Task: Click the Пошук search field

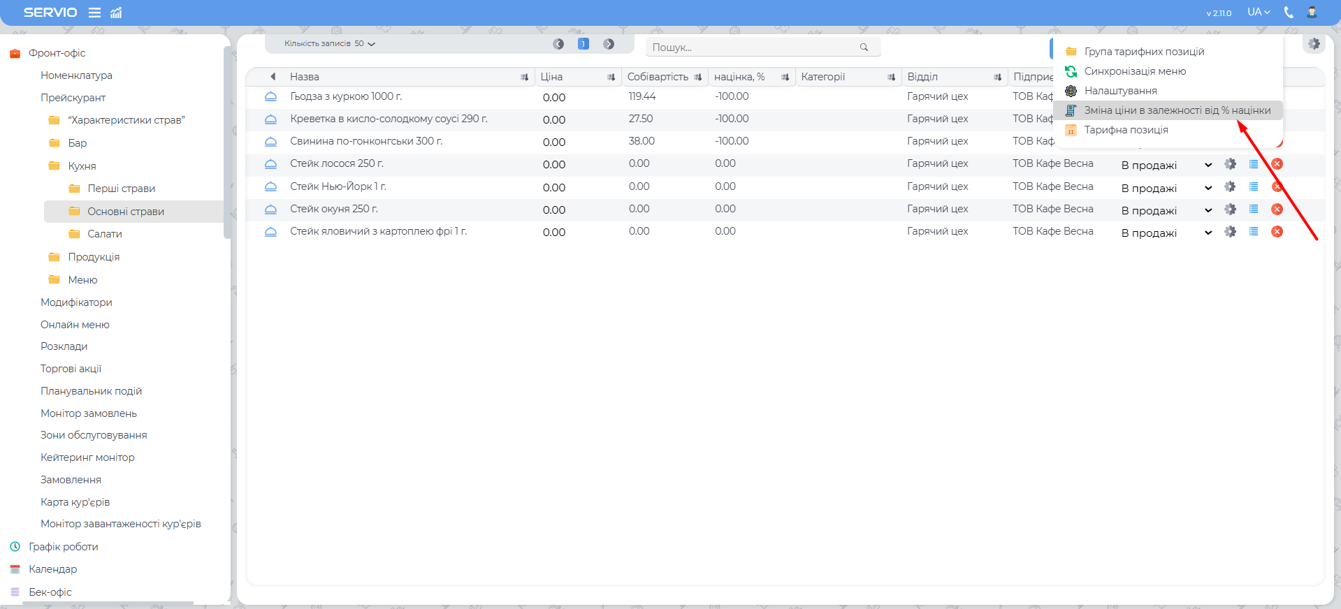Action: pos(753,47)
